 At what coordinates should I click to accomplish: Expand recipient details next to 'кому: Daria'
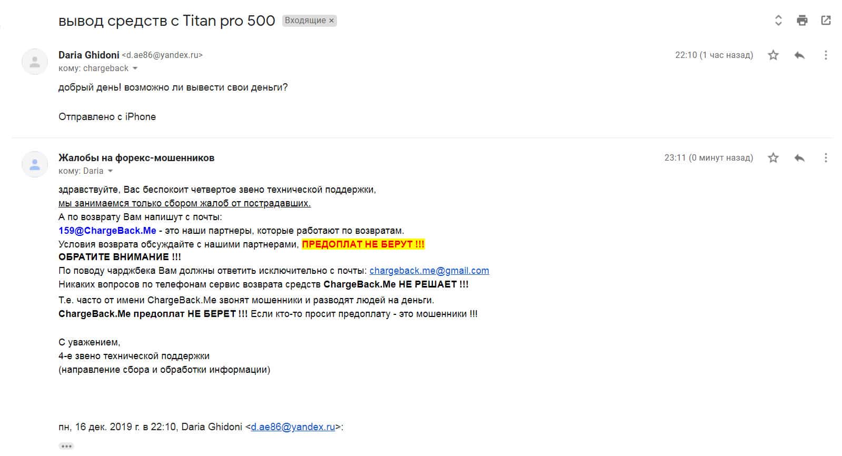pos(111,171)
